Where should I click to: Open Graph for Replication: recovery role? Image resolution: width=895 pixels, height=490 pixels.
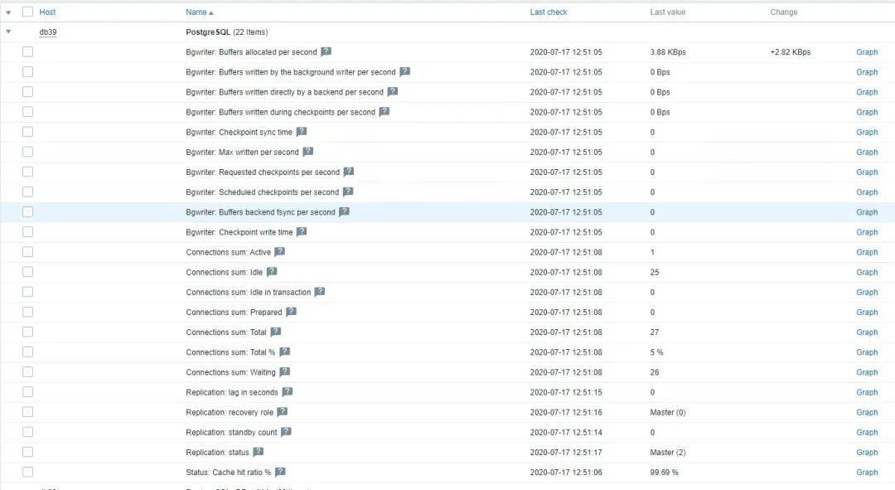click(867, 412)
